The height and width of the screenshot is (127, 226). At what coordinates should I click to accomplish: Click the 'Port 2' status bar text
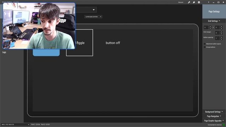(45, 125)
